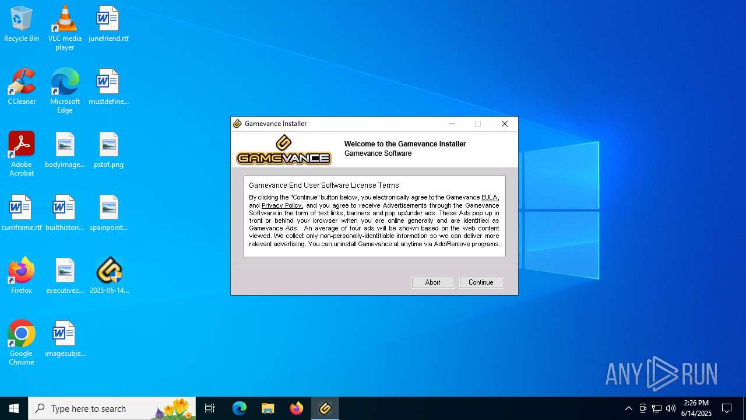This screenshot has width=746, height=420.
Task: Open the Windows Start menu
Action: pos(14,408)
